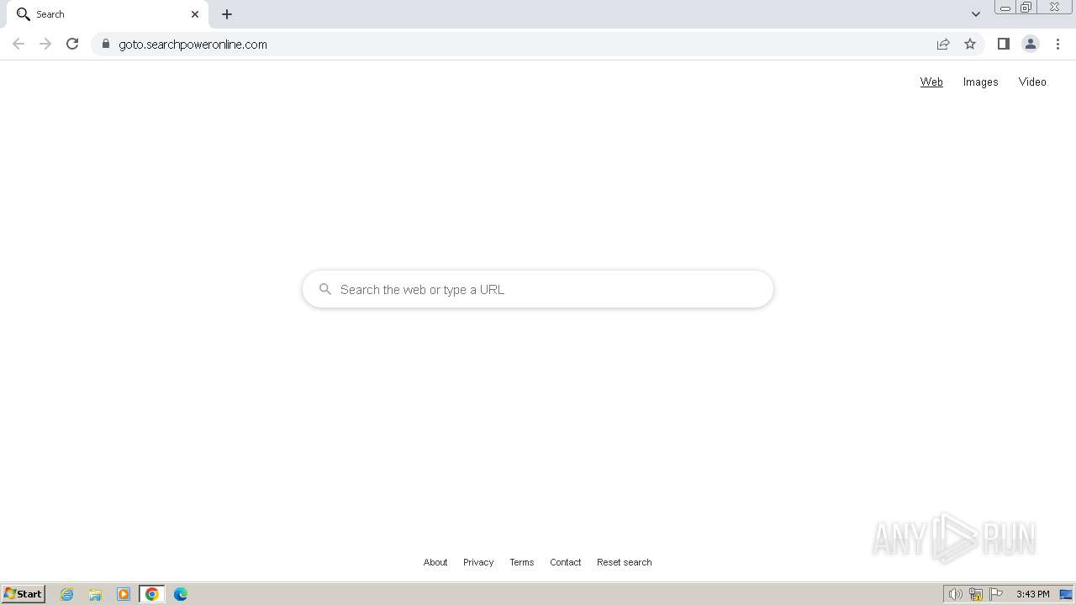Open the Privacy link
Viewport: 1076px width, 605px height.
478,562
